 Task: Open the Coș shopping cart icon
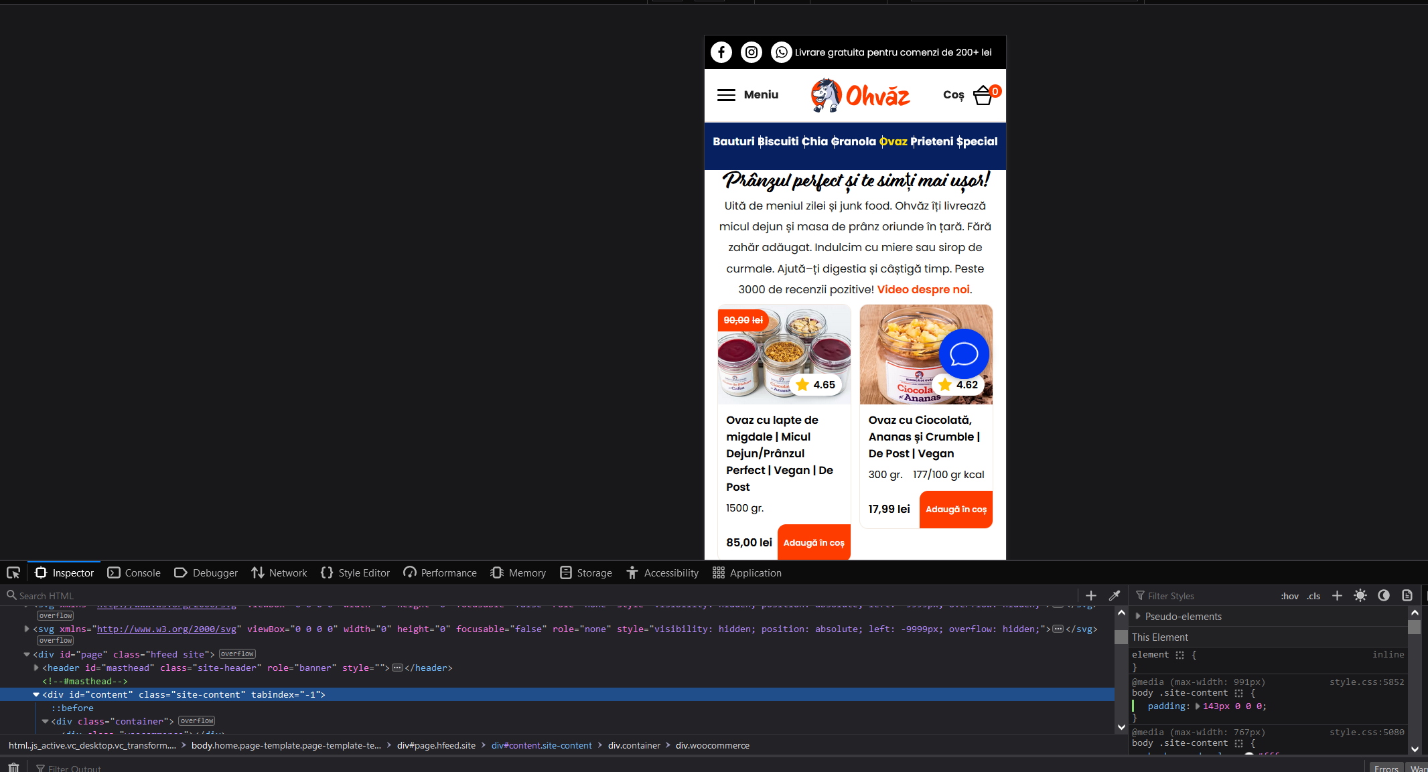pos(982,94)
